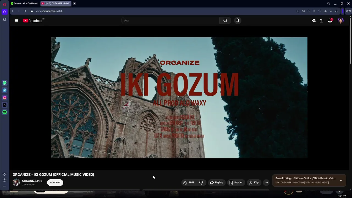Dislike the video with thumbs down
Image resolution: width=352 pixels, height=198 pixels.
click(201, 183)
